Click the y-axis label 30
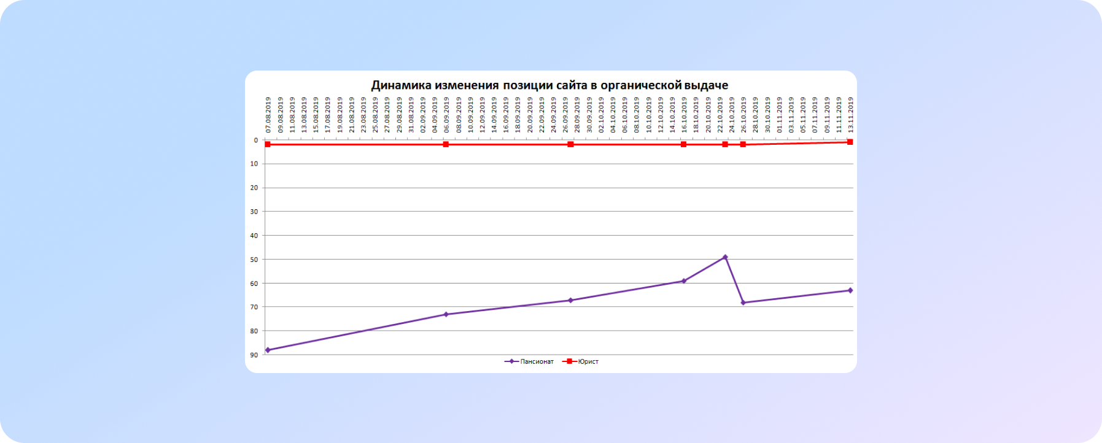The height and width of the screenshot is (443, 1102). [254, 212]
